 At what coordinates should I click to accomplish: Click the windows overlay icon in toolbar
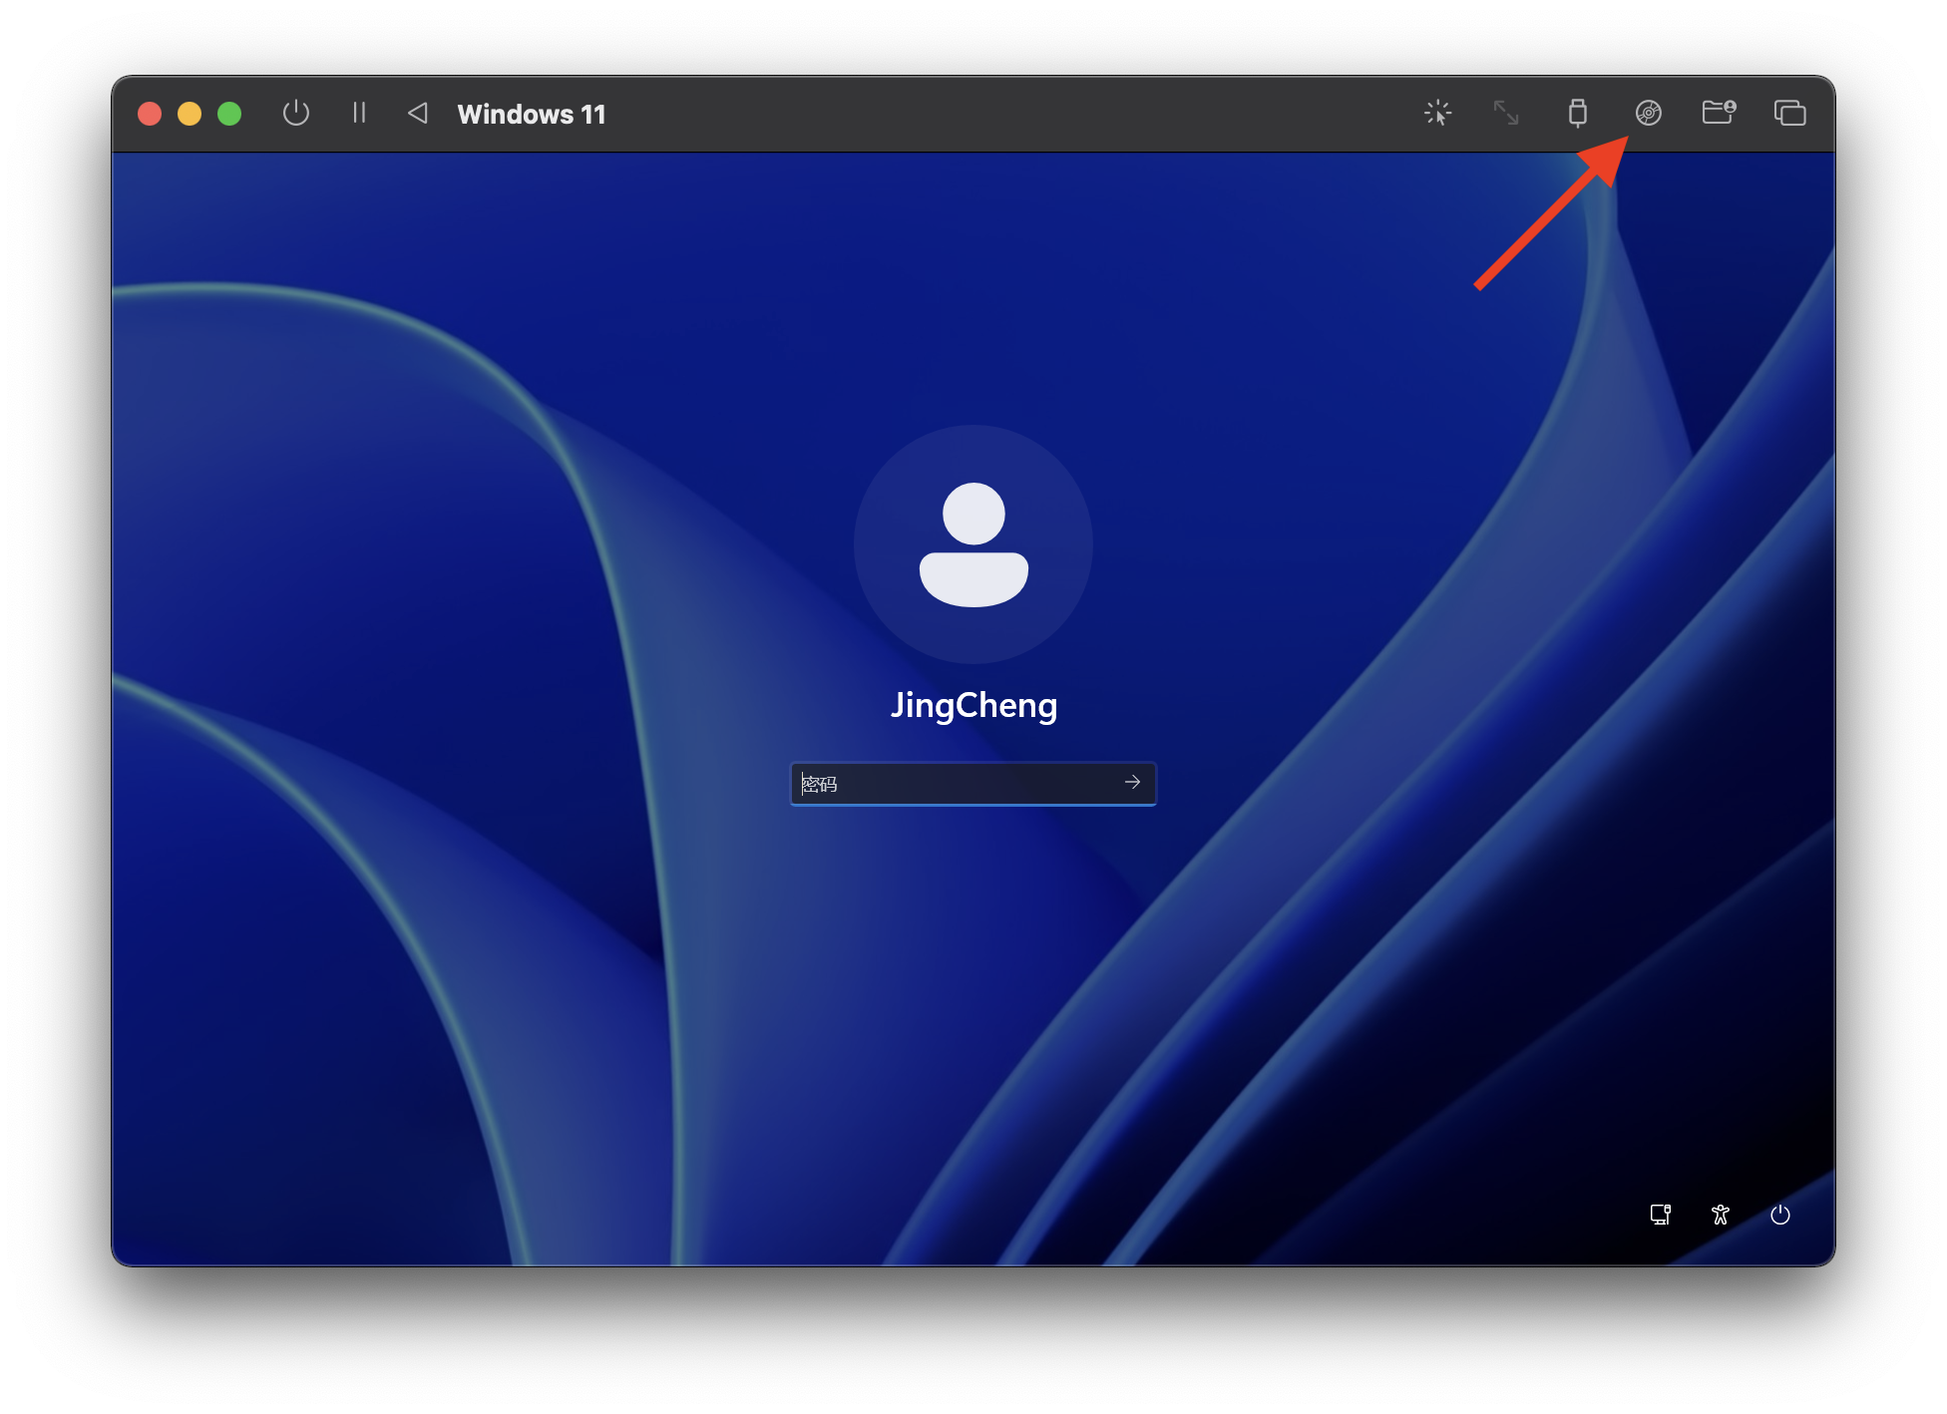point(1790,113)
